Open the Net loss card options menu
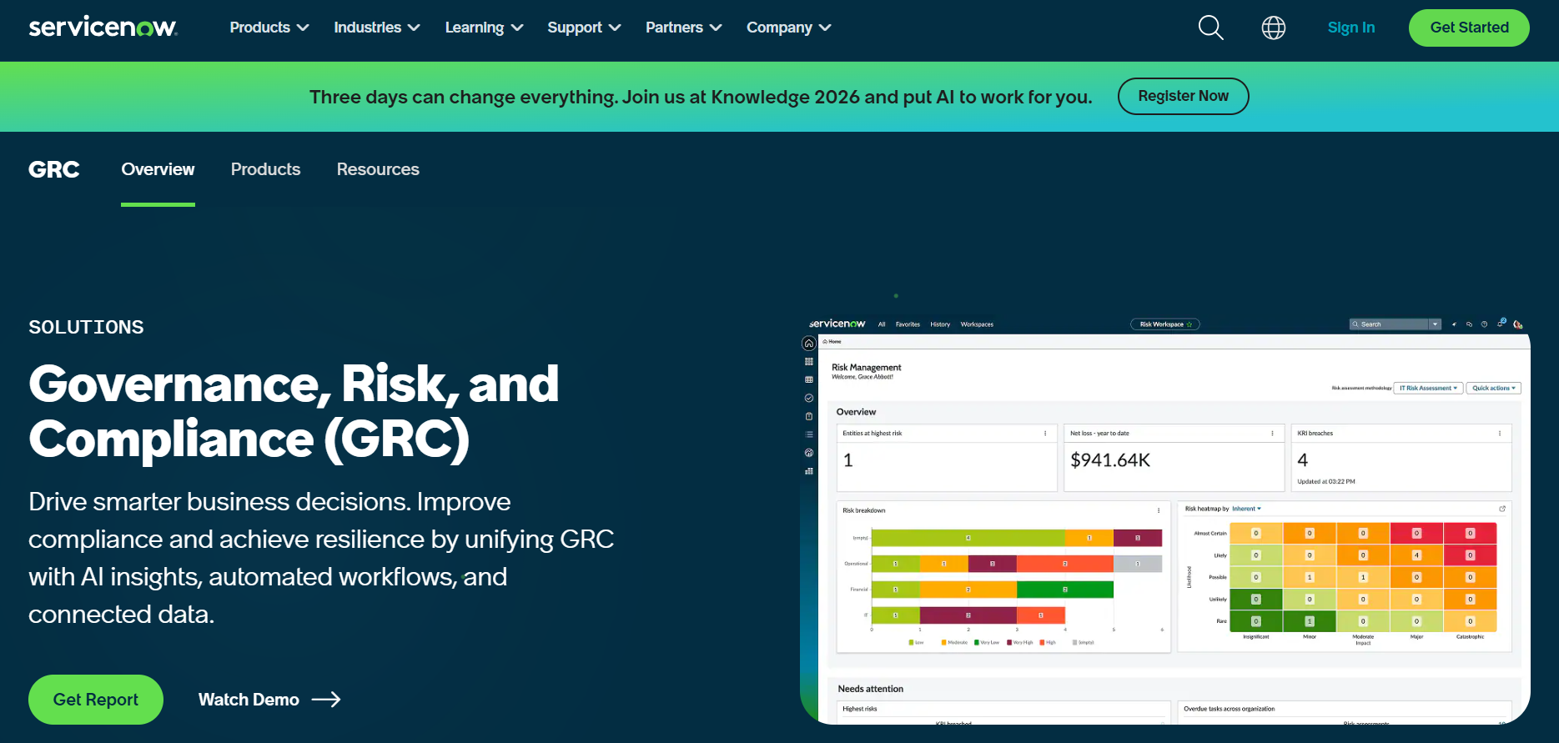The image size is (1559, 743). 1272,434
